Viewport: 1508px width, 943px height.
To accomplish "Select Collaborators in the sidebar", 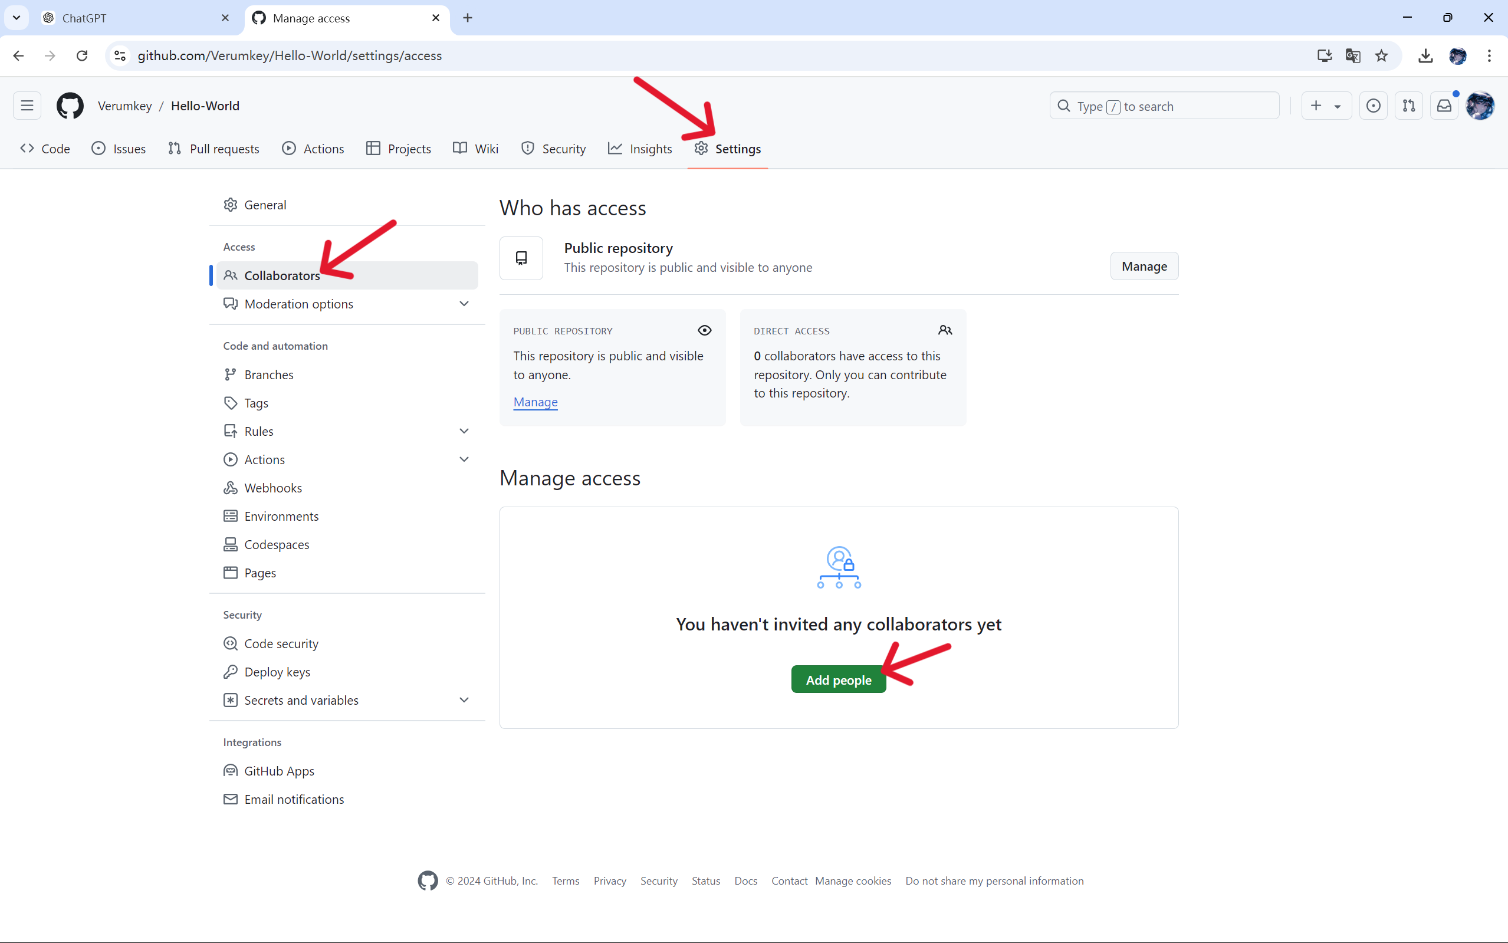I will click(347, 275).
